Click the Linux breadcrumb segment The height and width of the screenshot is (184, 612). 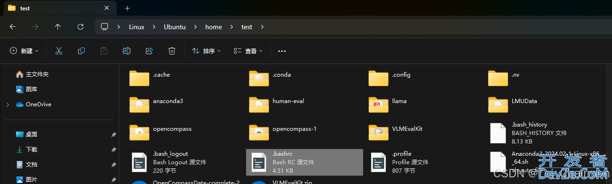coord(137,27)
